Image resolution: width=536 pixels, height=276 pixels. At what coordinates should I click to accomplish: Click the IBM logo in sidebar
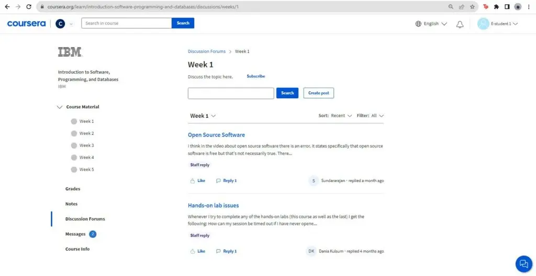[x=70, y=52]
